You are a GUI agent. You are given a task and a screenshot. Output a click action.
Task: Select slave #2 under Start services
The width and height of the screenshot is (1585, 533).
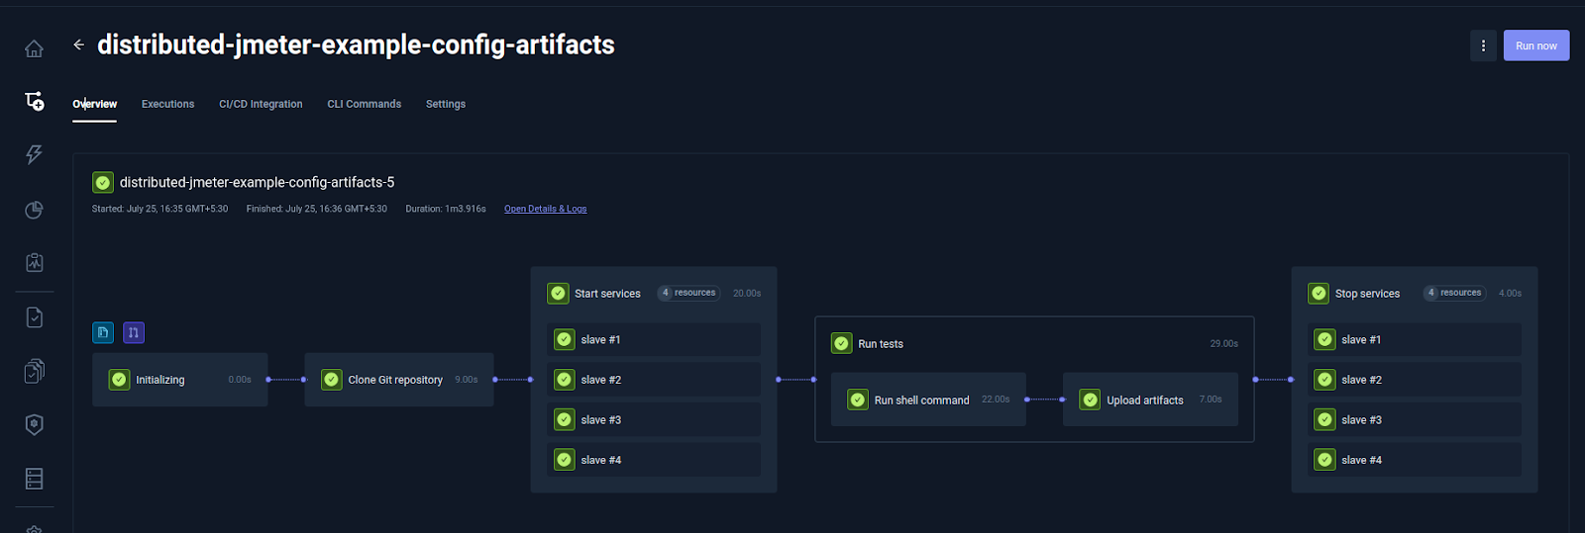(654, 380)
